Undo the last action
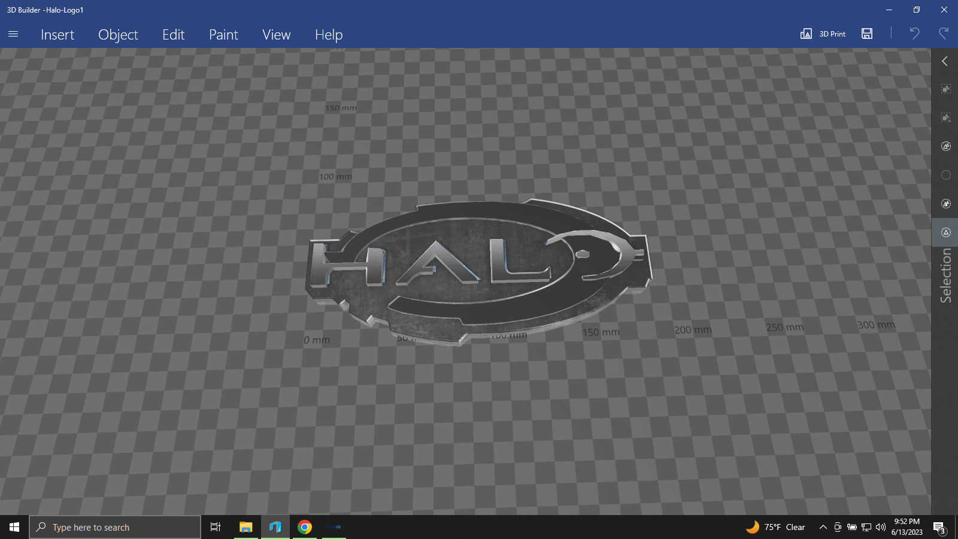This screenshot has height=539, width=958. tap(914, 34)
